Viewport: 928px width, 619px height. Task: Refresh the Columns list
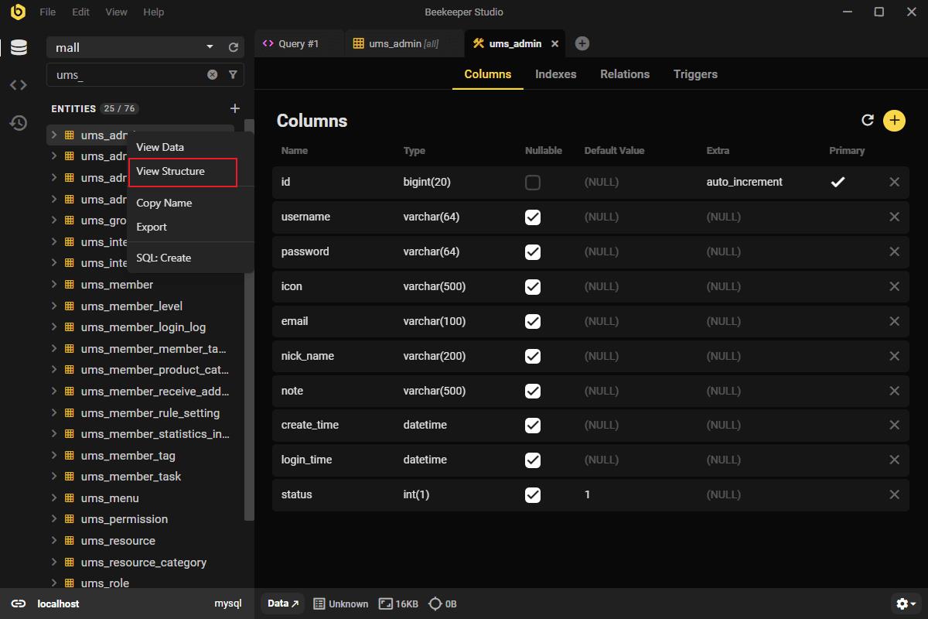(x=868, y=120)
